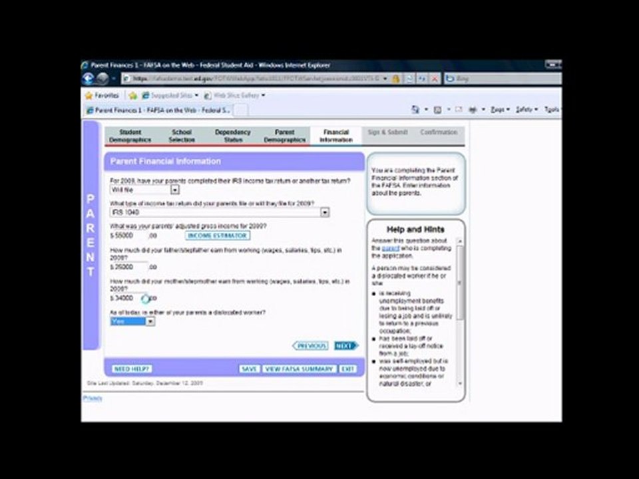
Task: Click the Feeds icon in command bar
Action: 438,109
